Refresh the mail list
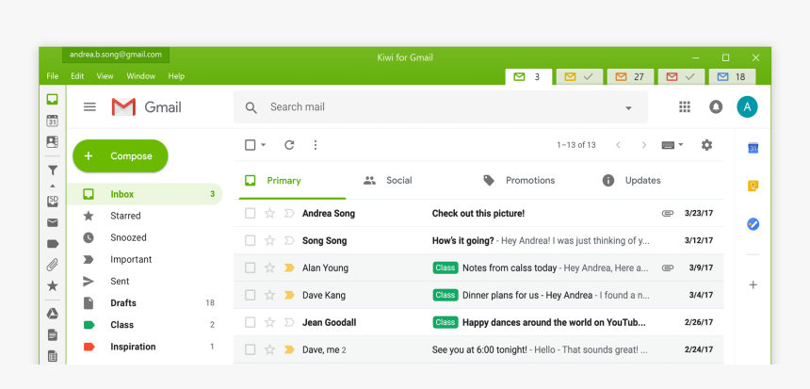The height and width of the screenshot is (389, 810). tap(289, 145)
